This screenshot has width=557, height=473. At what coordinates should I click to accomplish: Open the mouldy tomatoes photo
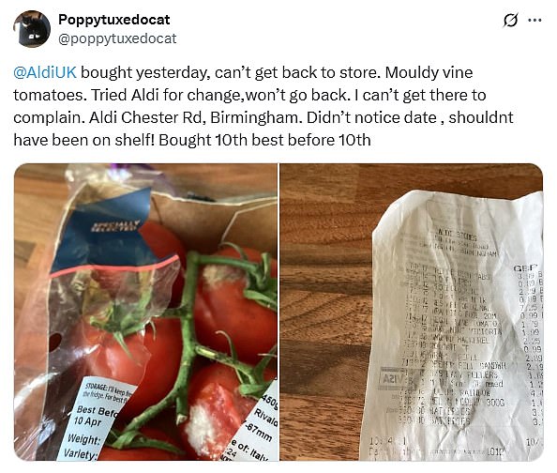coord(145,312)
